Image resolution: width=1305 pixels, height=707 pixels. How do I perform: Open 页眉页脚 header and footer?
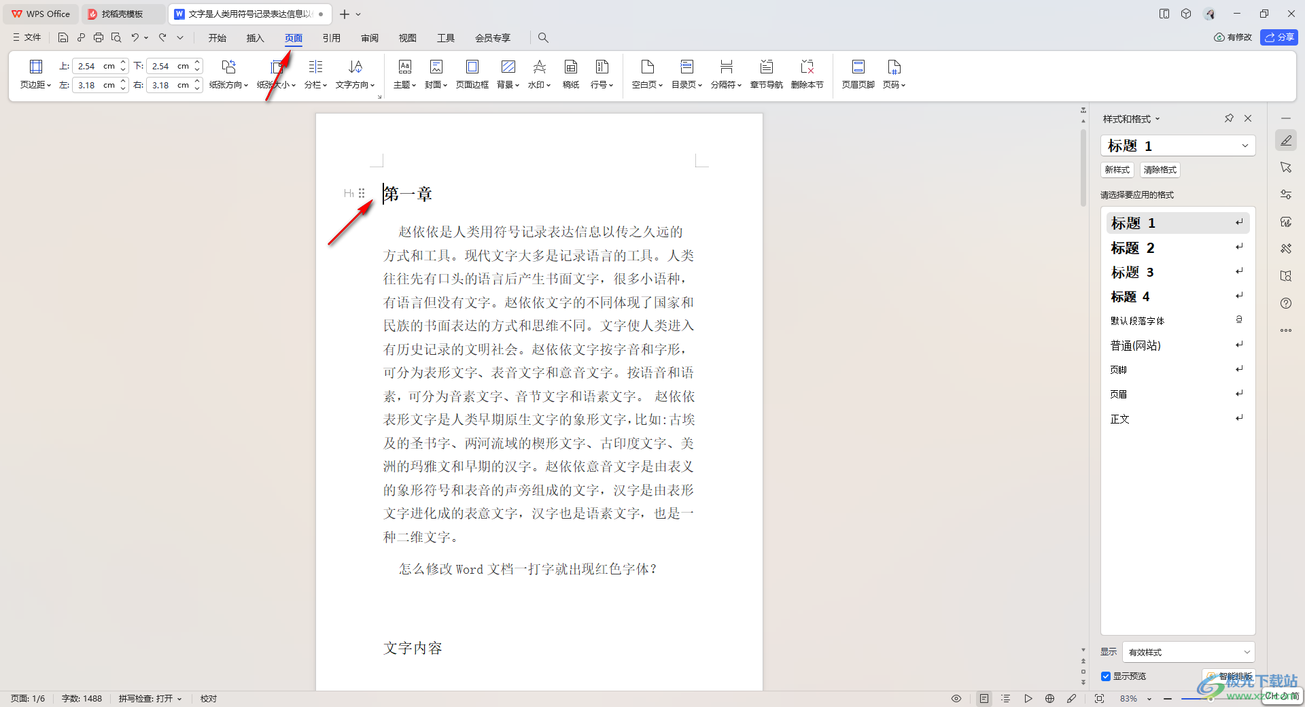coord(858,74)
